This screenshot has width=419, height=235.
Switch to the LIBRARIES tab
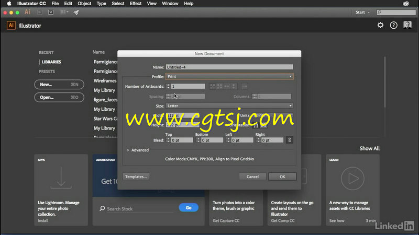point(51,62)
